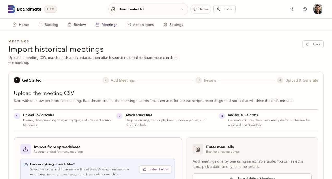Screen dimensions: 332x179
Task: Switch to the Review tab
Action: (x=77, y=25)
